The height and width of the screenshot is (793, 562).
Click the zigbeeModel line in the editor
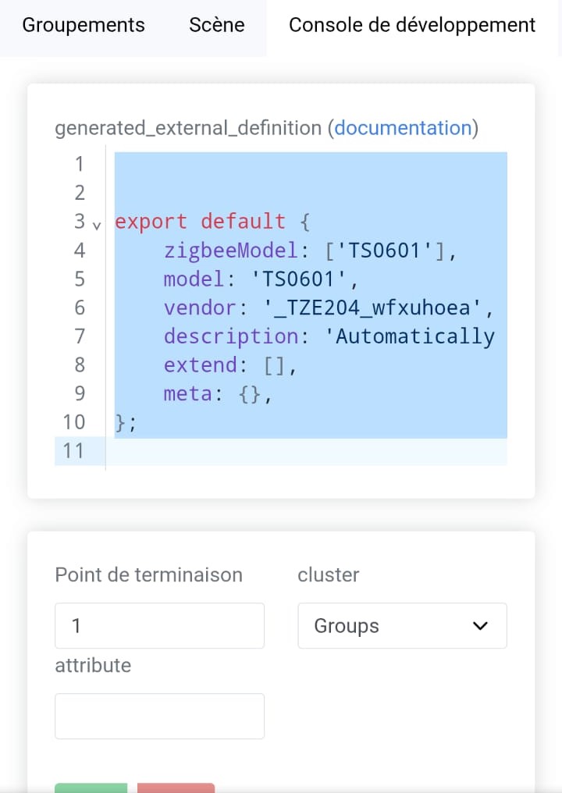pyautogui.click(x=310, y=251)
